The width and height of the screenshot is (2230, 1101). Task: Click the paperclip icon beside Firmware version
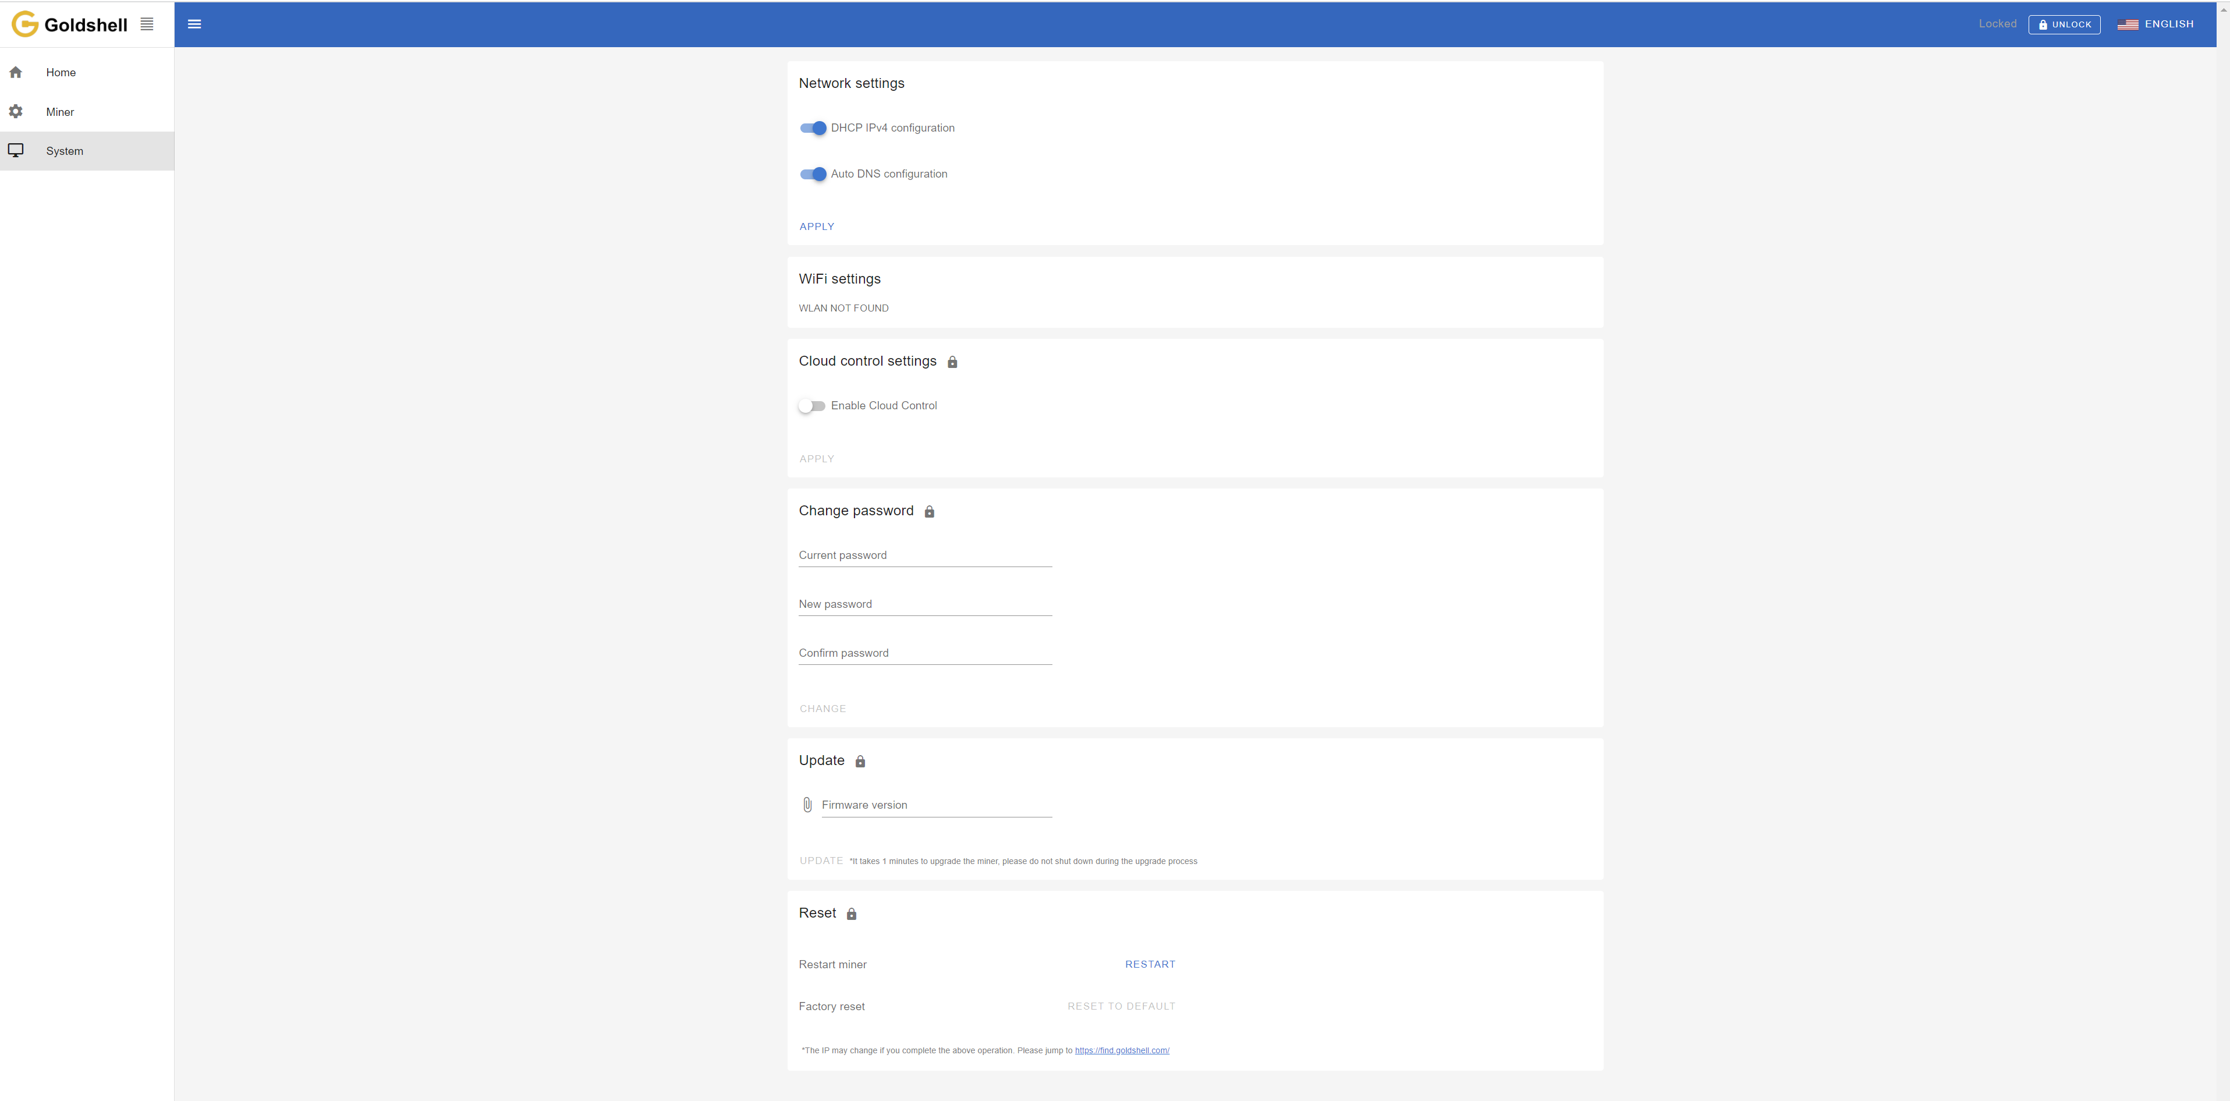point(807,805)
